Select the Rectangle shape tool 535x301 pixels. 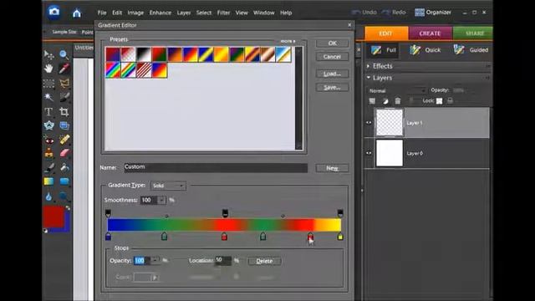(64, 181)
